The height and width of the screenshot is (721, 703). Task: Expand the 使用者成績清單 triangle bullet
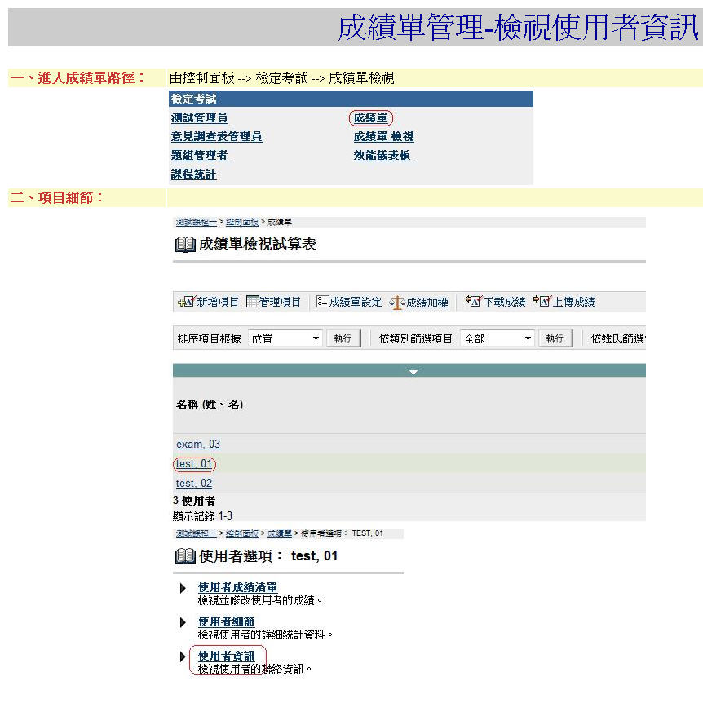coord(183,588)
